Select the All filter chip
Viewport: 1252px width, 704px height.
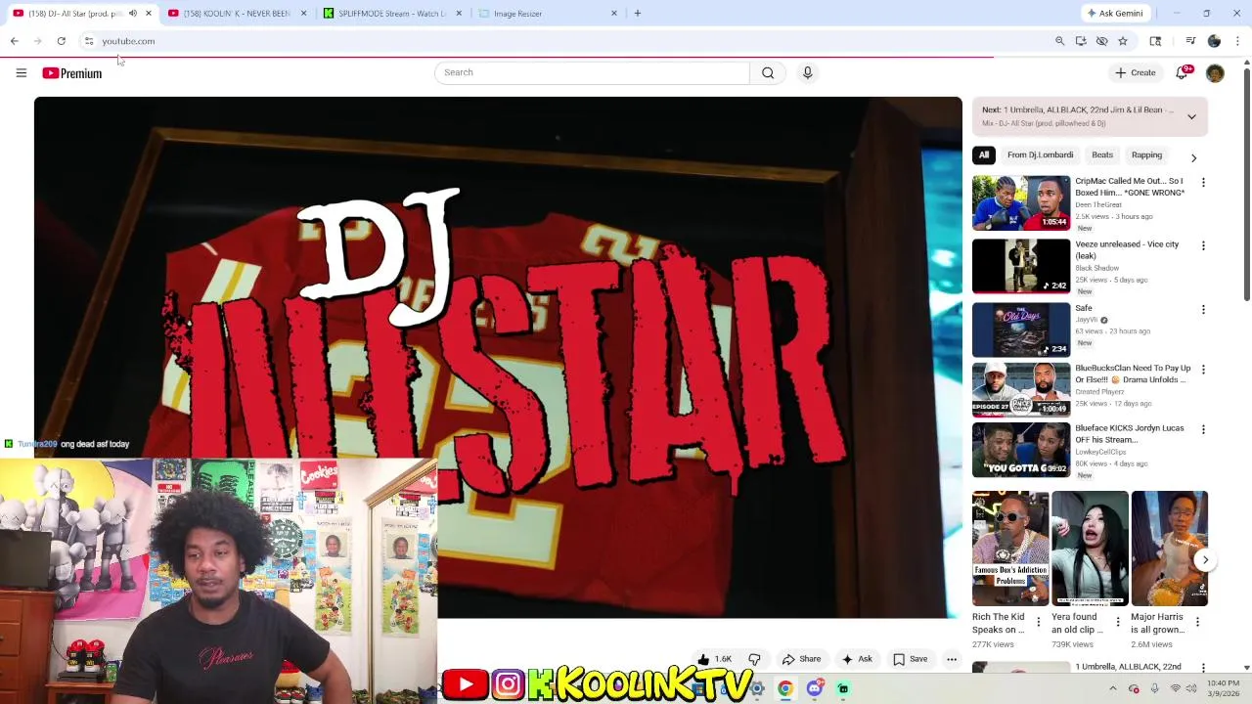pos(984,154)
